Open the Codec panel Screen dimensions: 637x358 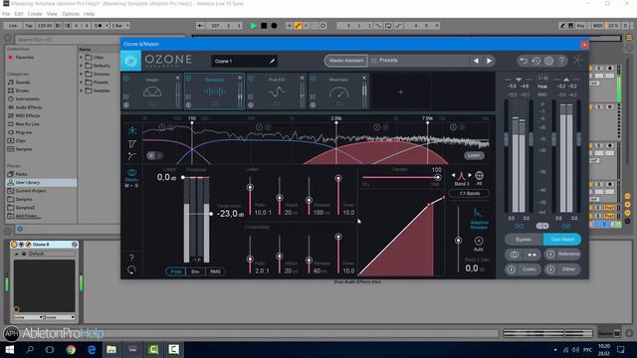pos(524,269)
